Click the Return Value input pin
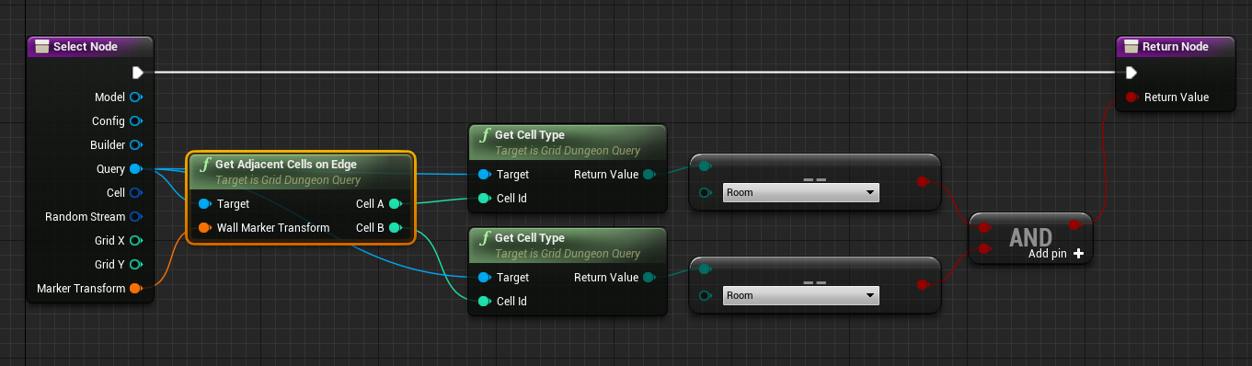Image resolution: width=1252 pixels, height=366 pixels. tap(1131, 97)
